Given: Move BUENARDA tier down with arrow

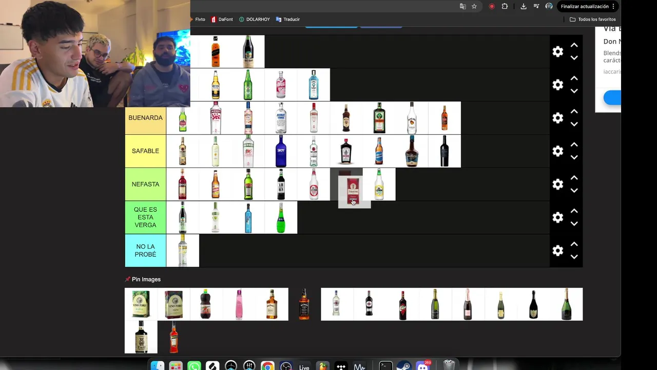Looking at the screenshot, I should coord(574,124).
